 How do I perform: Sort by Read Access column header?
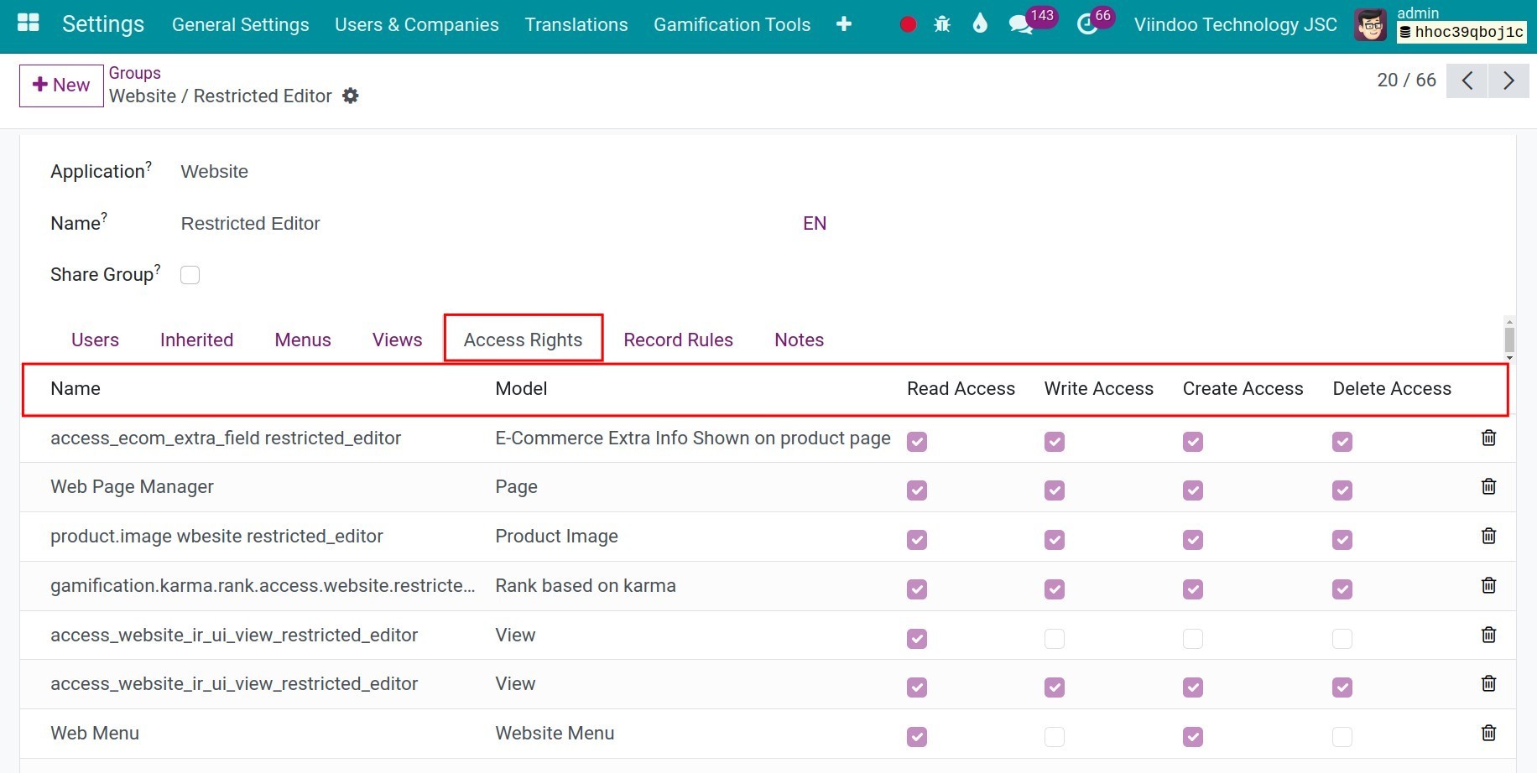(961, 389)
